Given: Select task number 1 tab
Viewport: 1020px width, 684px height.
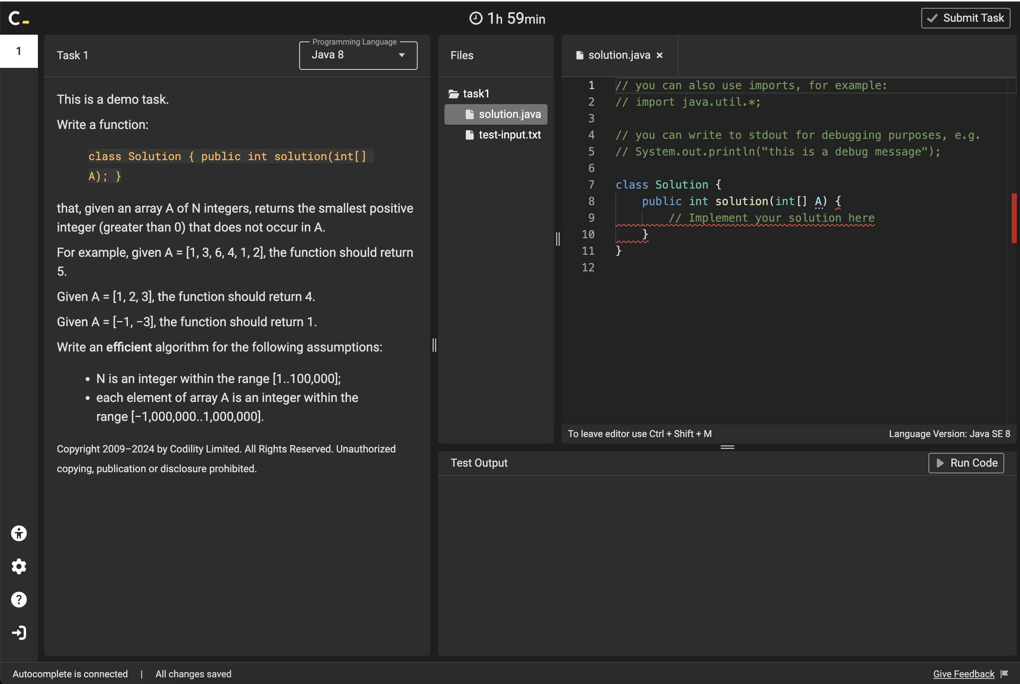Looking at the screenshot, I should [19, 51].
